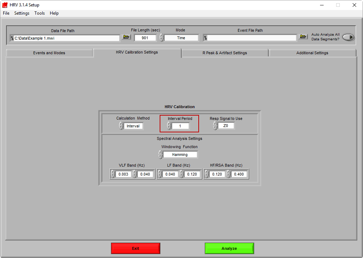Open the Tools menu
The width and height of the screenshot is (363, 258).
click(40, 13)
